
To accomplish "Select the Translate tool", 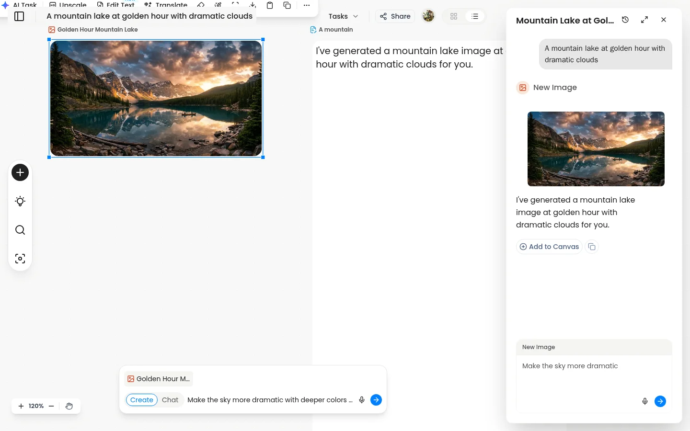I will point(166,4).
